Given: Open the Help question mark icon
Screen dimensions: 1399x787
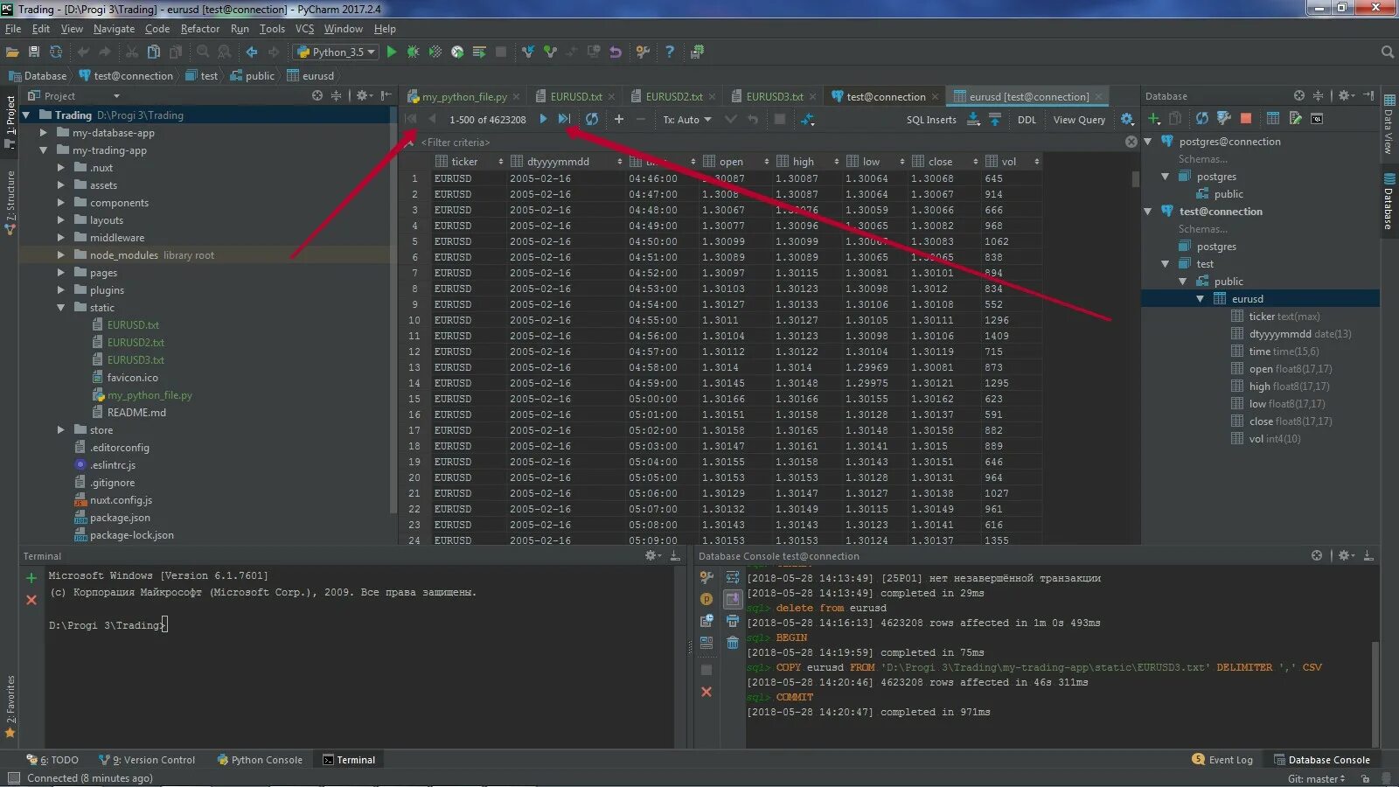Looking at the screenshot, I should point(670,52).
